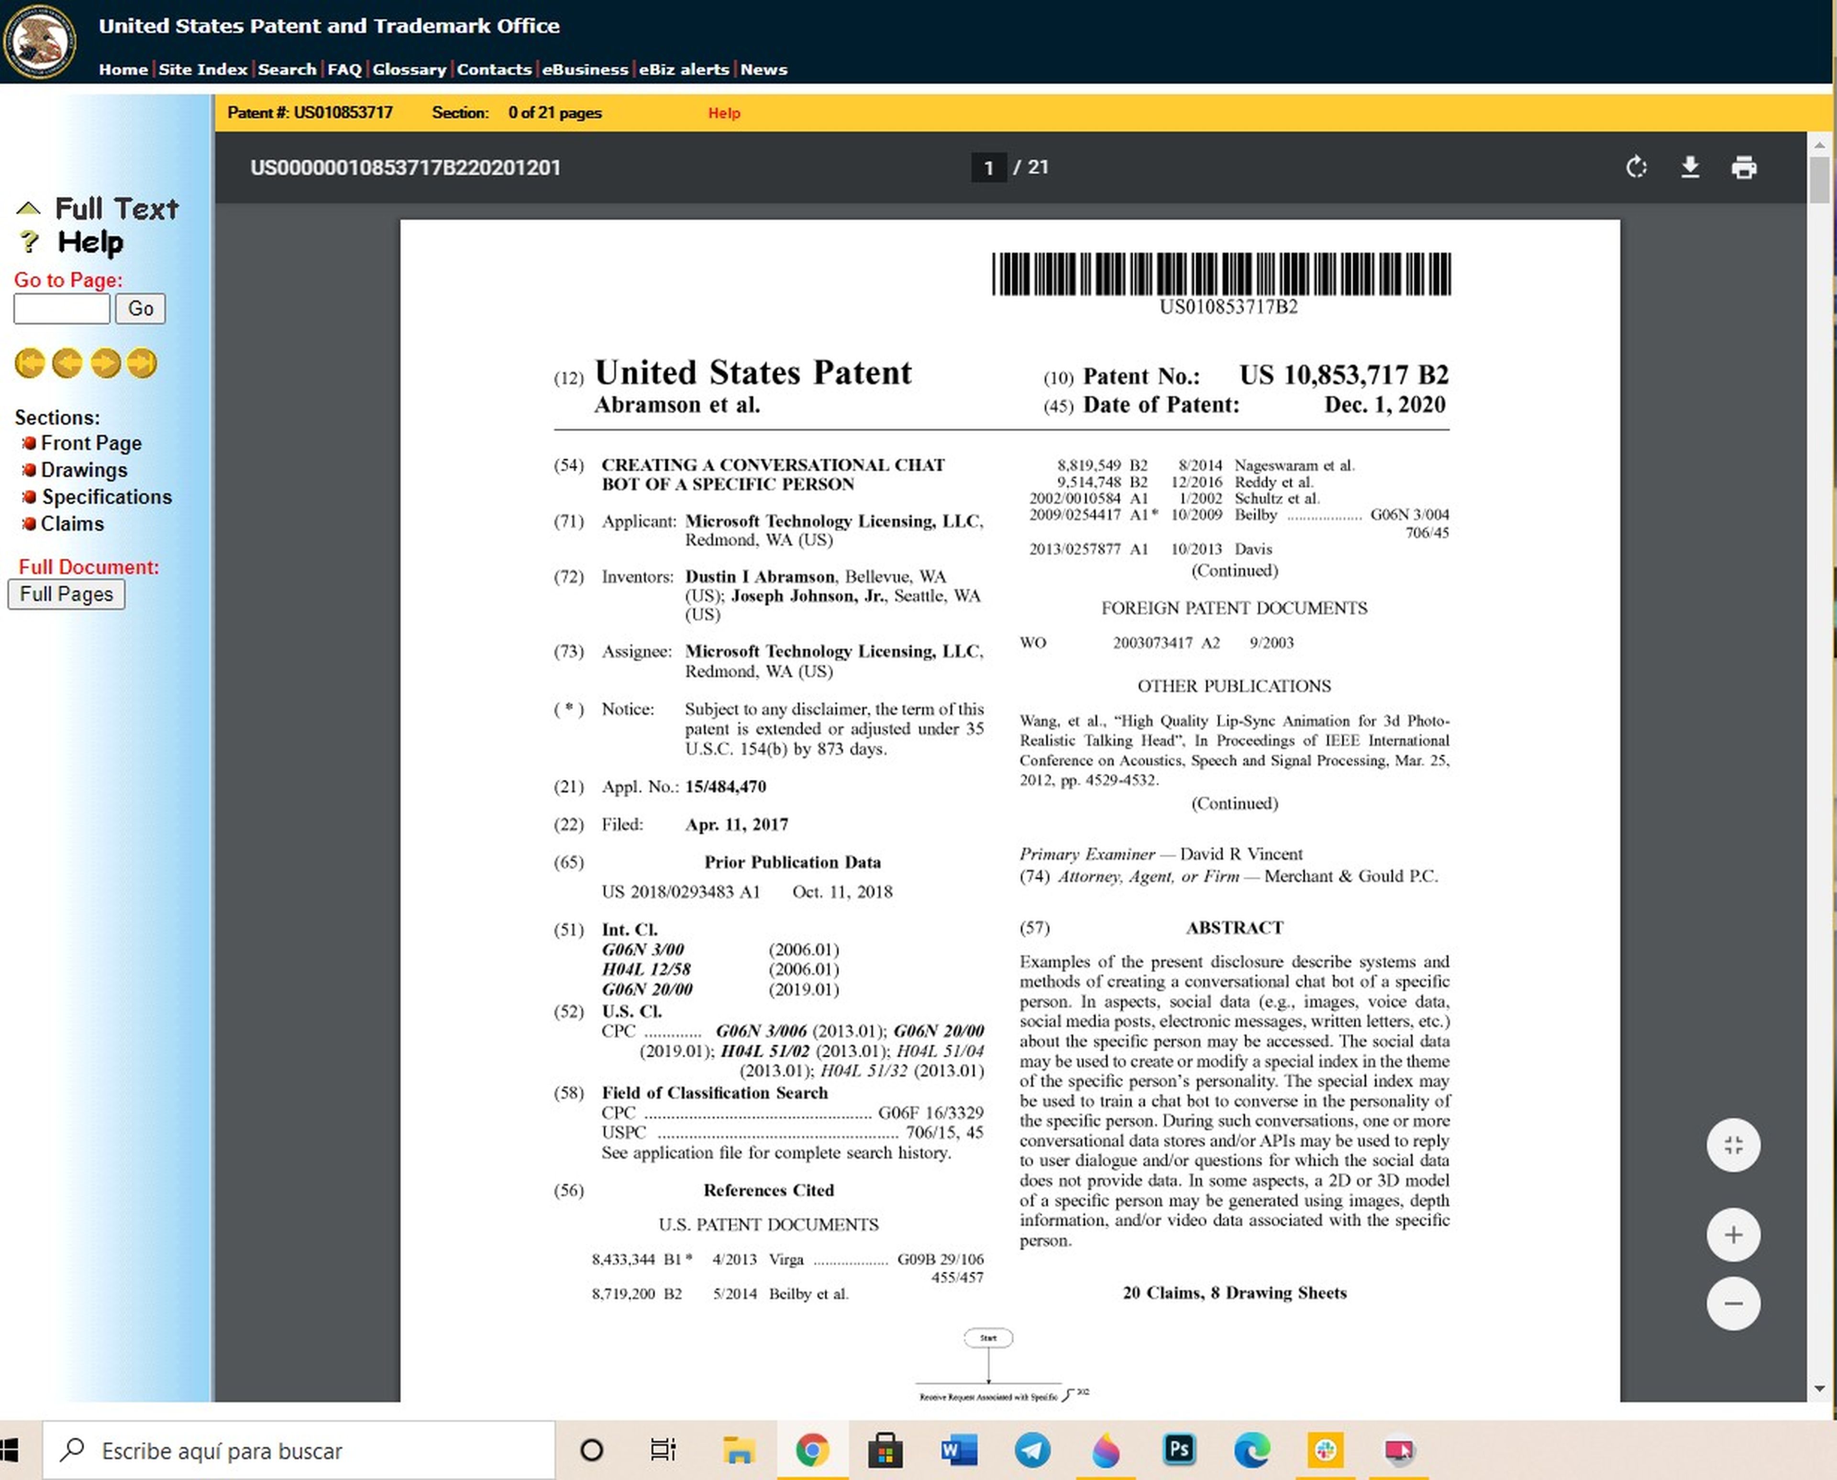Click 'Date of Patent: Dec. 1, 2020'
1837x1480 pixels.
pyautogui.click(x=1263, y=405)
